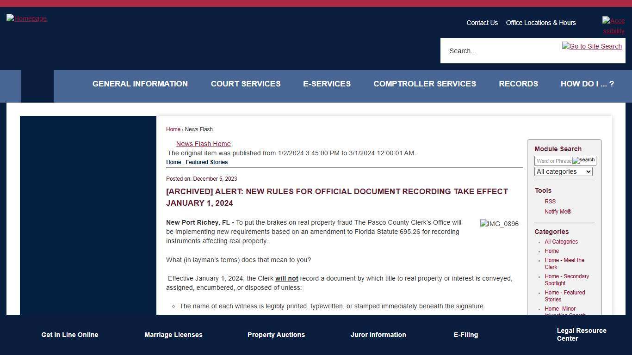Click the Tools heading in sidebar

(x=543, y=190)
